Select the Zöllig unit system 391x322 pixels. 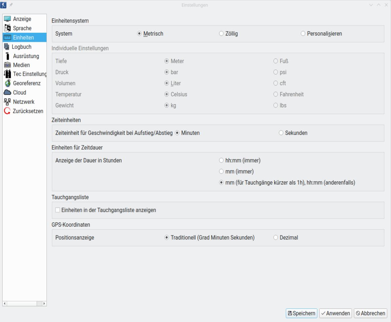click(221, 34)
